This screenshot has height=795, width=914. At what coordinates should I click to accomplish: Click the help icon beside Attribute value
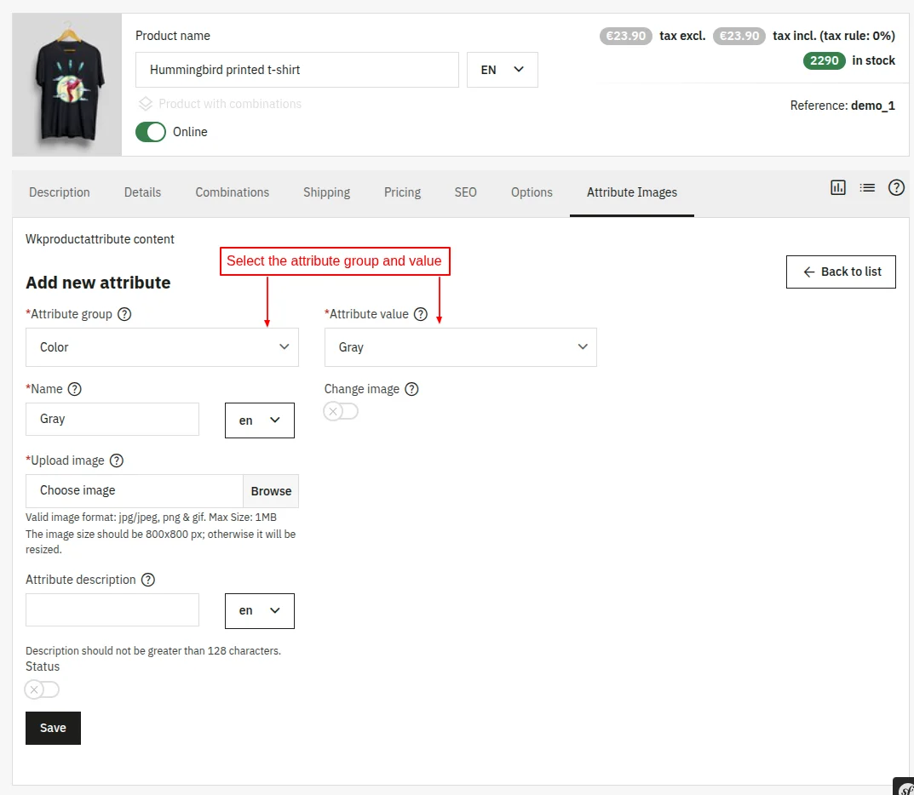pyautogui.click(x=421, y=313)
